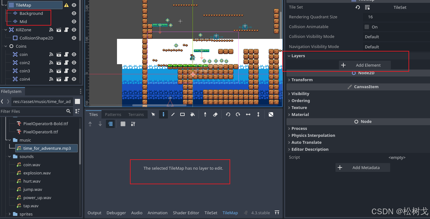Revert Tile Set property to default
This screenshot has height=219, width=430.
coord(358,7)
